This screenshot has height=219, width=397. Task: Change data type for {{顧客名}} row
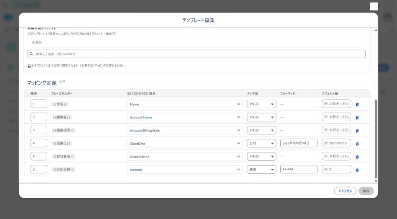pyautogui.click(x=262, y=117)
